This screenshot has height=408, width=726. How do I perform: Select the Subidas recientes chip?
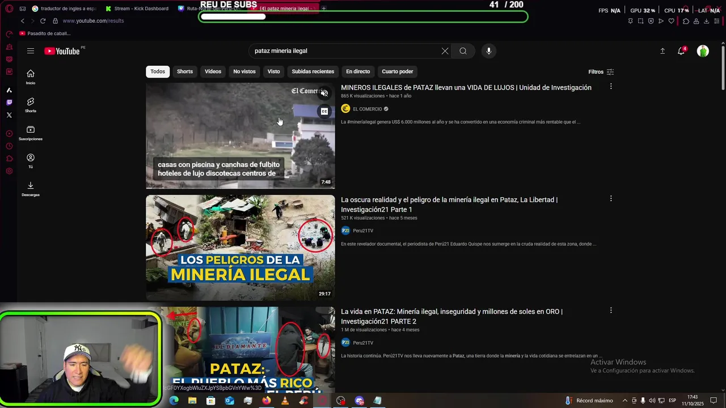tap(313, 71)
